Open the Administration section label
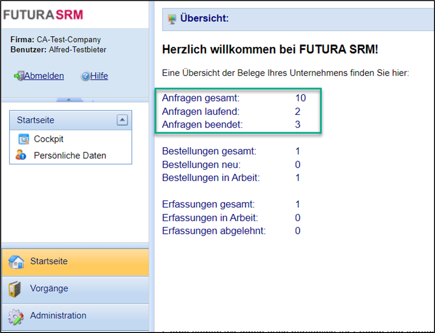The image size is (435, 333). (58, 316)
